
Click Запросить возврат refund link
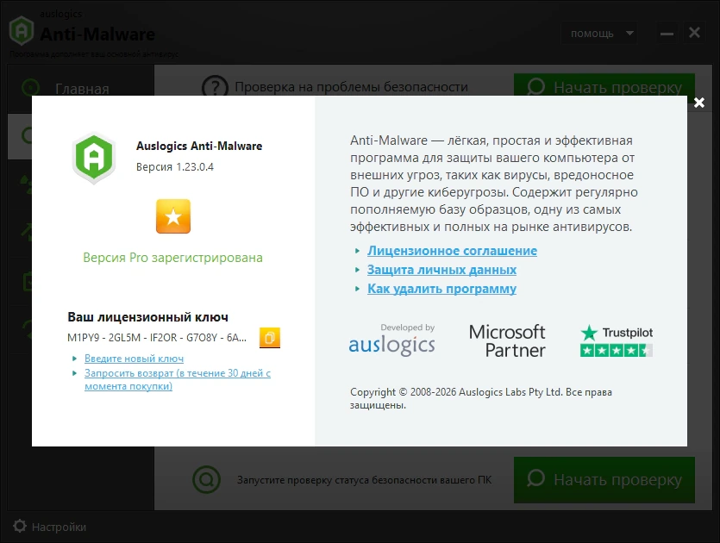[x=178, y=379]
